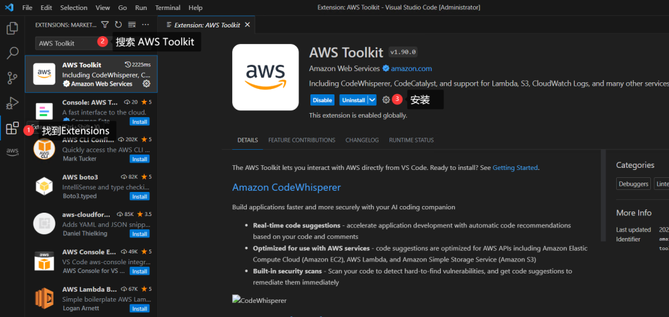This screenshot has width=669, height=317.
Task: Click the Mark Tucker publisher name
Action: coord(80,158)
